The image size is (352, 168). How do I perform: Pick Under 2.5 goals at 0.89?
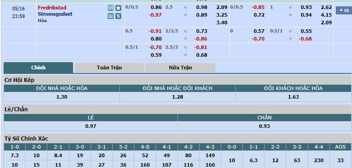(201, 15)
